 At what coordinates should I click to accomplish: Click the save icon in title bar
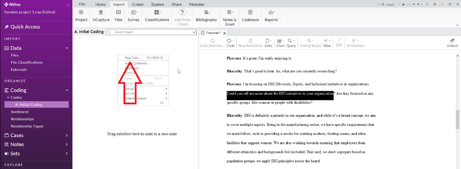click(404, 4)
